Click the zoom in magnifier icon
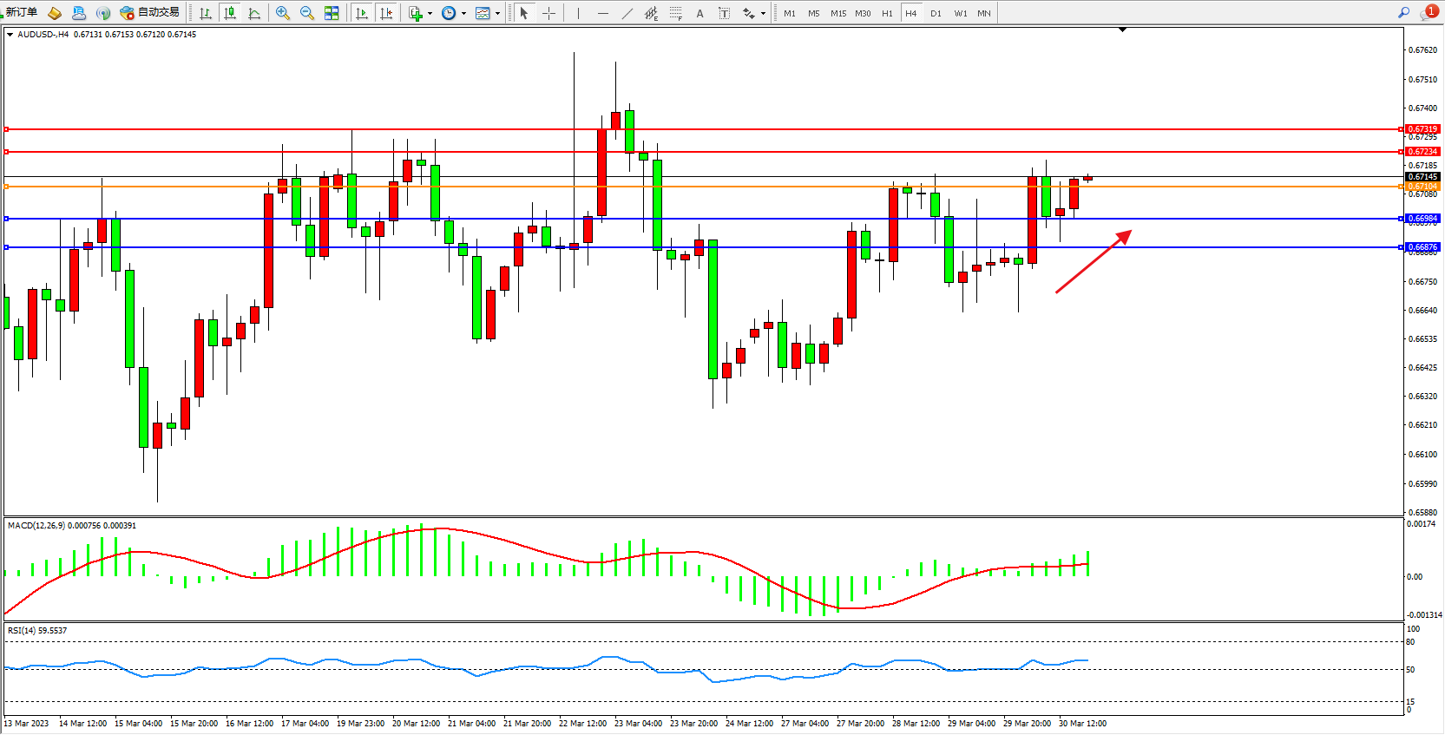This screenshot has height=735, width=1445. pos(282,13)
